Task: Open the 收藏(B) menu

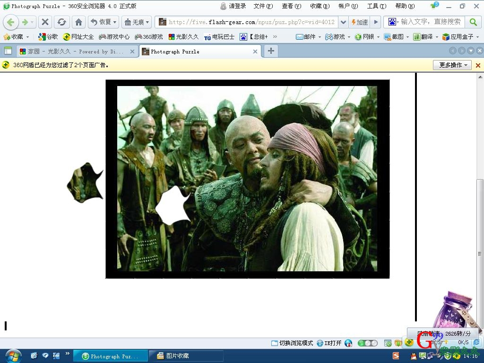Action: pyautogui.click(x=320, y=6)
